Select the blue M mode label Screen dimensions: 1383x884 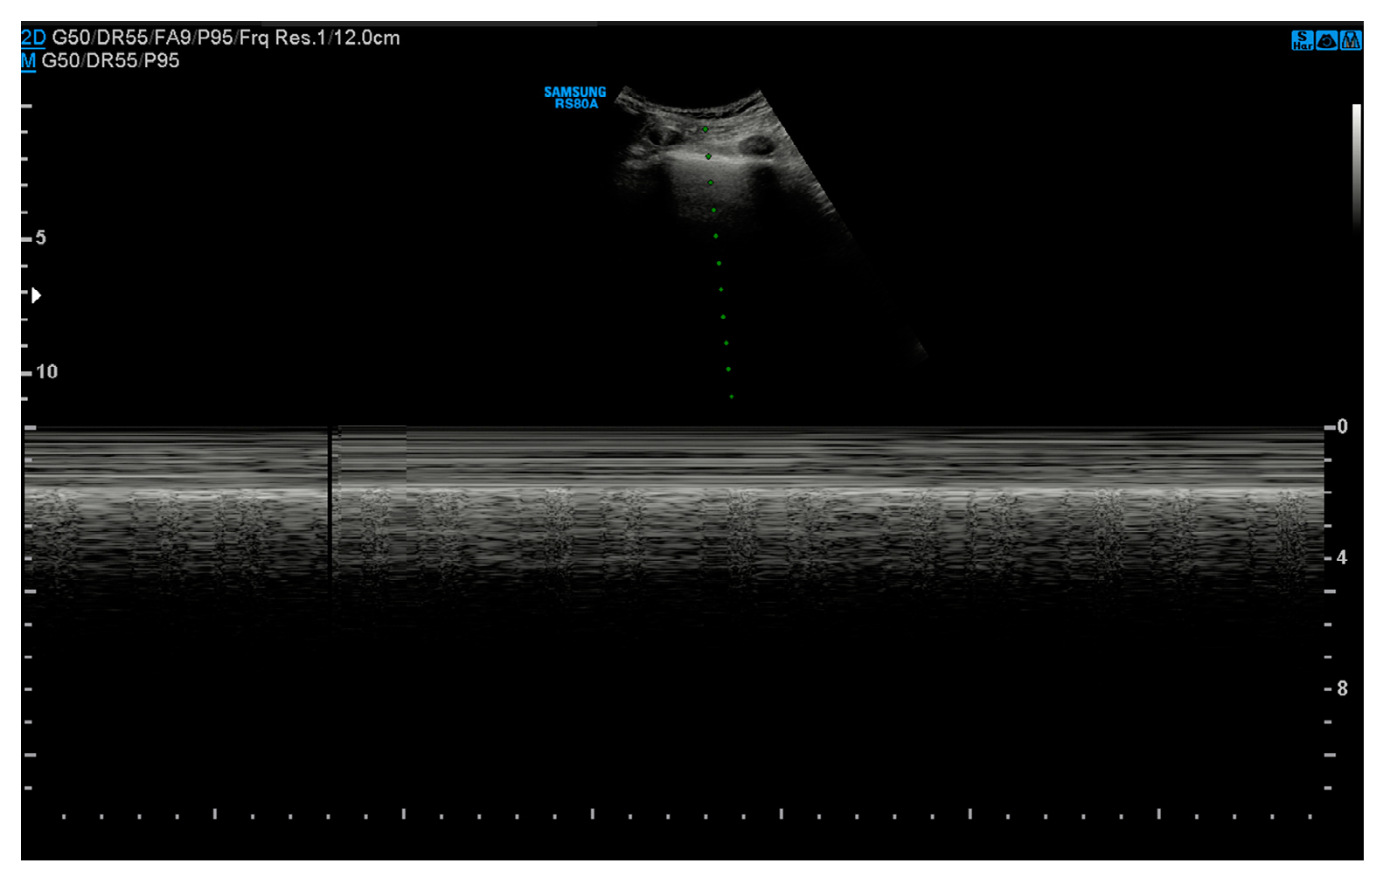pyautogui.click(x=28, y=60)
